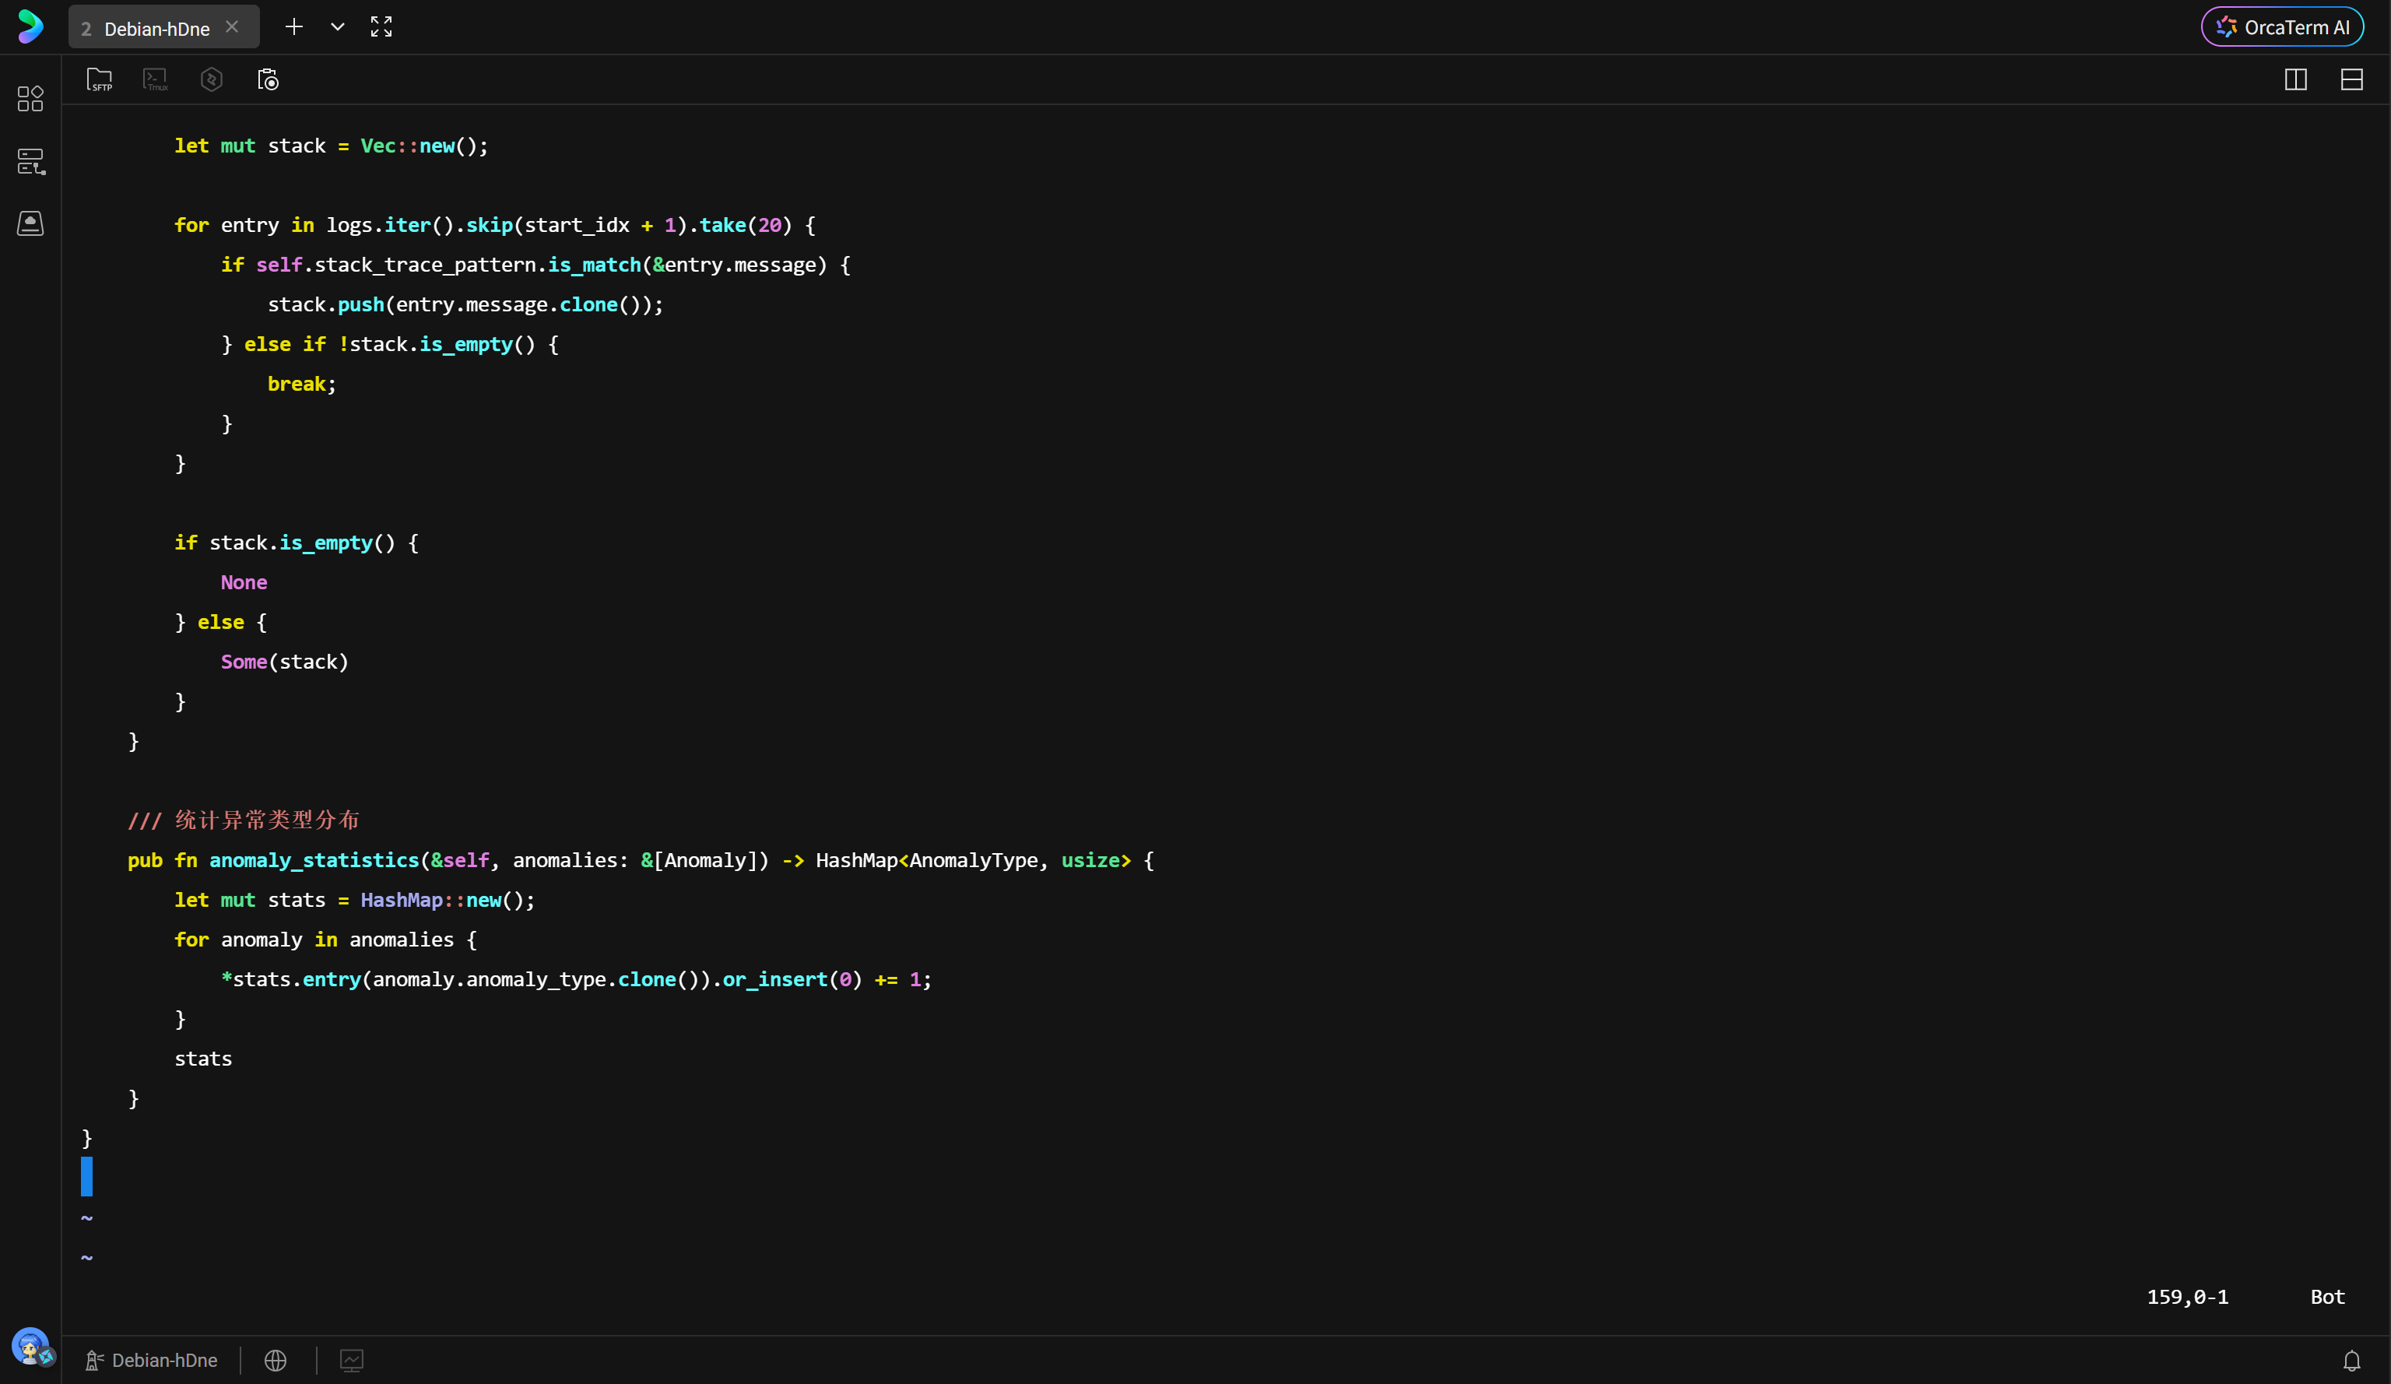Open the server list sidebar icon
This screenshot has width=2391, height=1384.
tap(30, 161)
